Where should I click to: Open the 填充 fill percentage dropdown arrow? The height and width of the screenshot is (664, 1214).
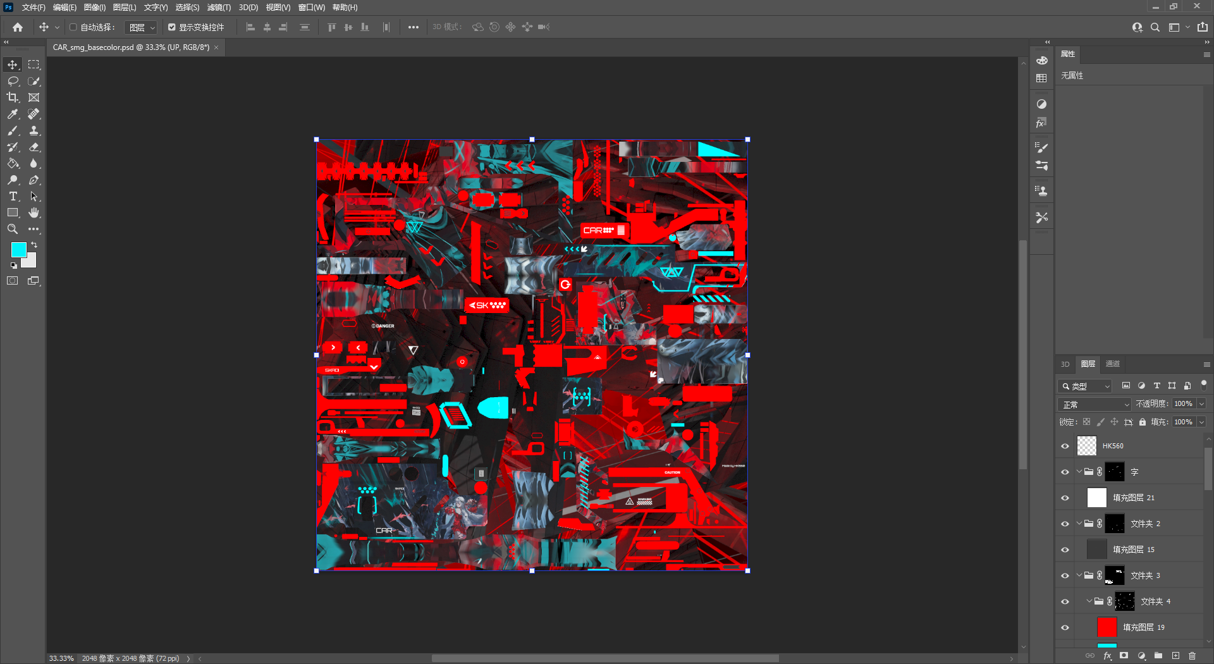tap(1201, 422)
